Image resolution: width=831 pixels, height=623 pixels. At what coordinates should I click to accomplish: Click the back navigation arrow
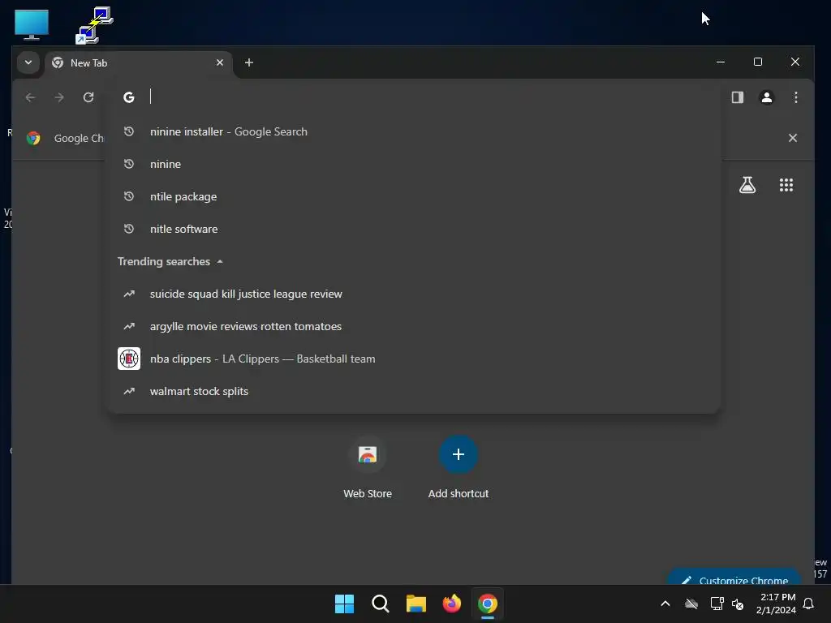[x=30, y=97]
